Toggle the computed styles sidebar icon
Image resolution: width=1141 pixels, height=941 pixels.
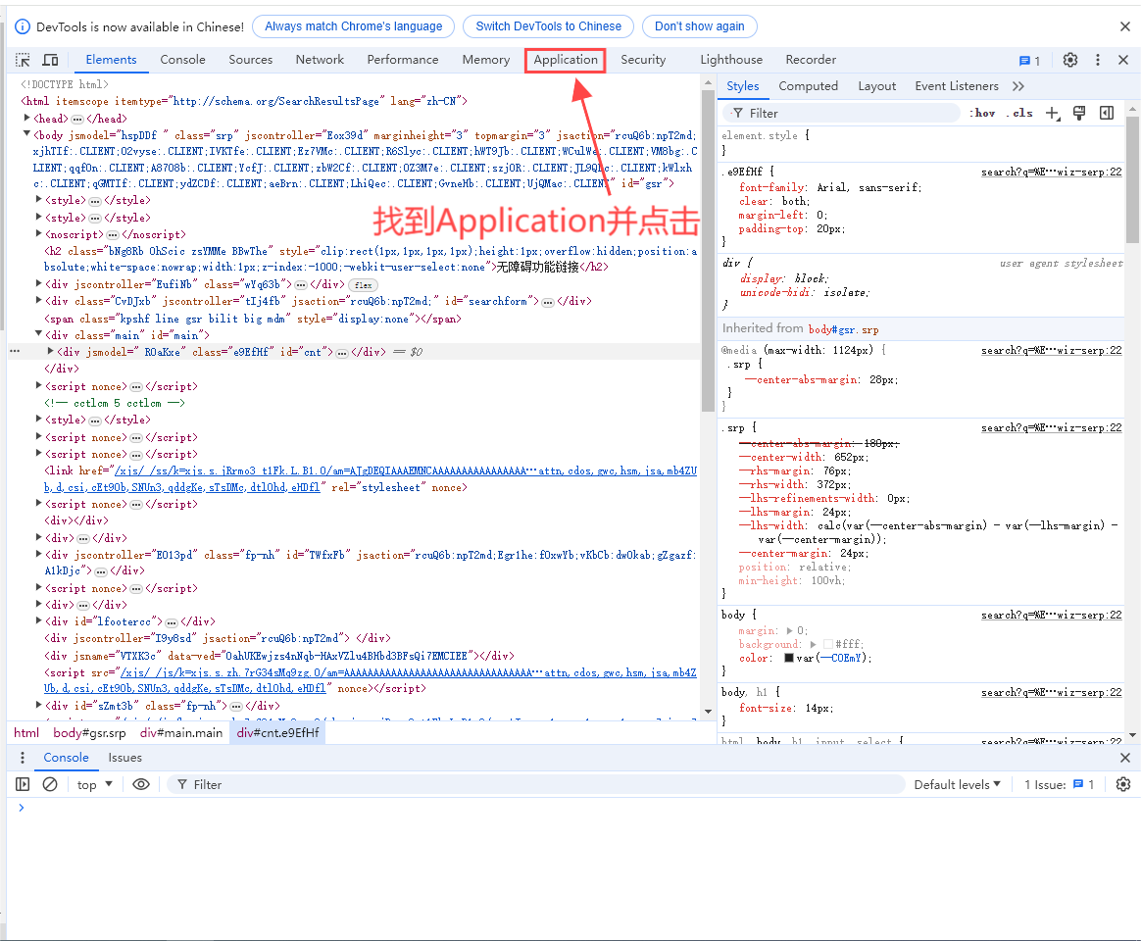(x=1106, y=113)
